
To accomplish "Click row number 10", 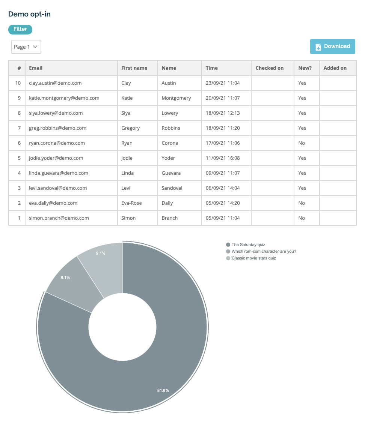I will (18, 83).
